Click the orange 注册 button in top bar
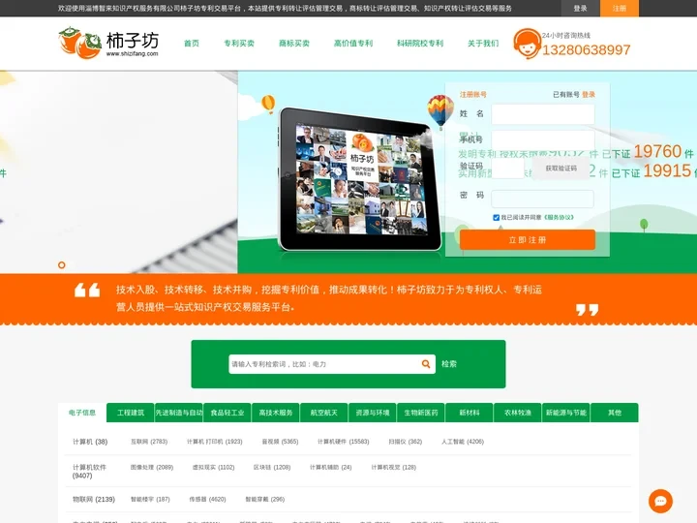This screenshot has width=697, height=523. (x=620, y=8)
